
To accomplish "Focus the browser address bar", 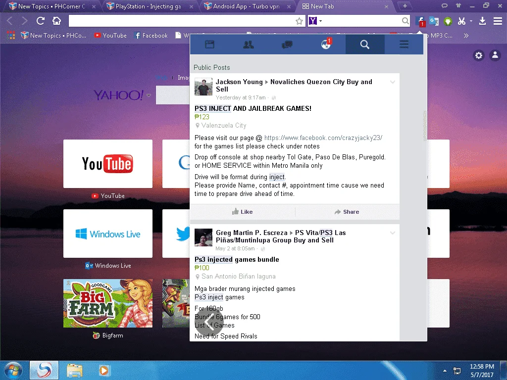I will click(182, 21).
